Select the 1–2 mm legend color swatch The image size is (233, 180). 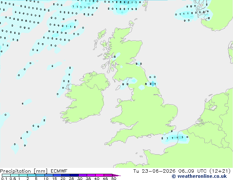(x=23, y=175)
